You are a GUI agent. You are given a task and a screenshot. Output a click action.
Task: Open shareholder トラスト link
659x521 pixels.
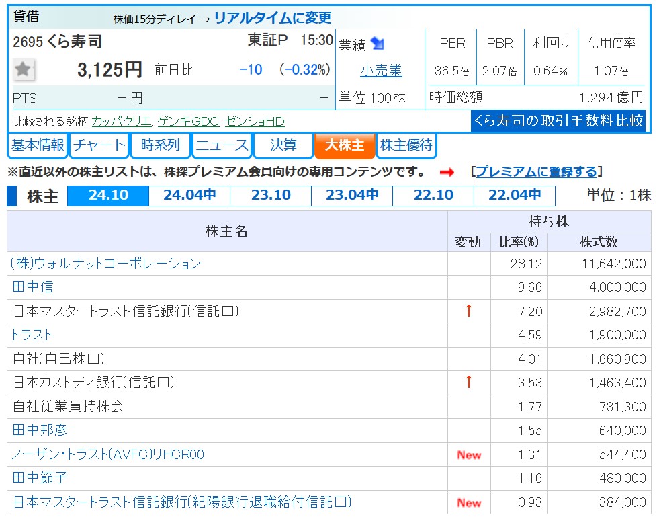click(32, 335)
